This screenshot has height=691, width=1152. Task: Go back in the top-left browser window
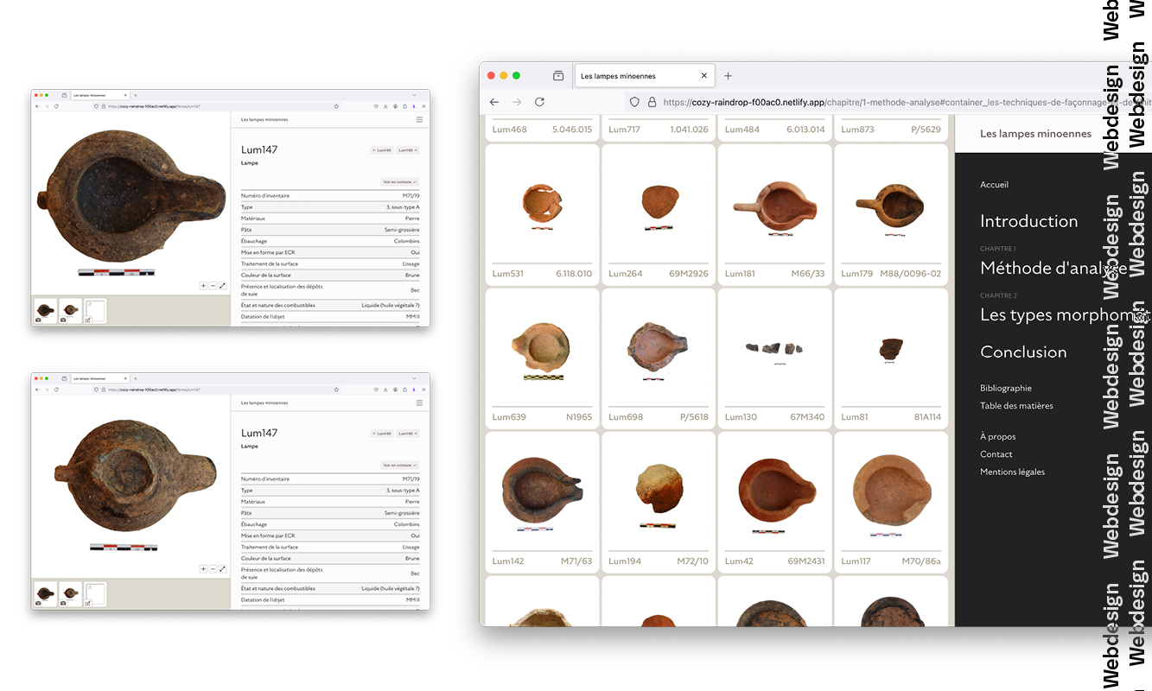click(37, 106)
